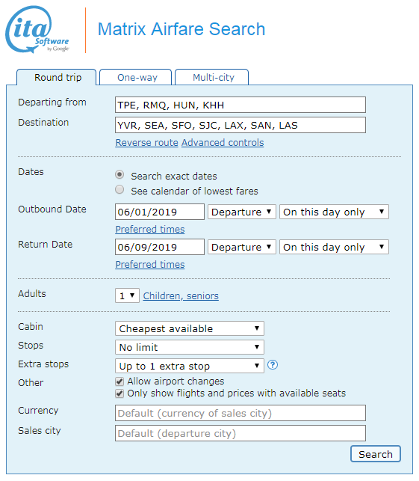Screen dimensions: 419x481
Task: Click the Matrix Airfare Search heading
Action: point(181,29)
